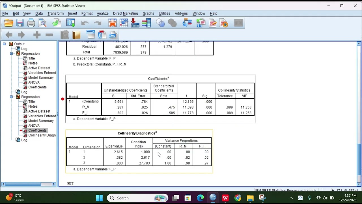This screenshot has width=362, height=204.
Task: Click the Redo arrow in the toolbar
Action: [98, 23]
